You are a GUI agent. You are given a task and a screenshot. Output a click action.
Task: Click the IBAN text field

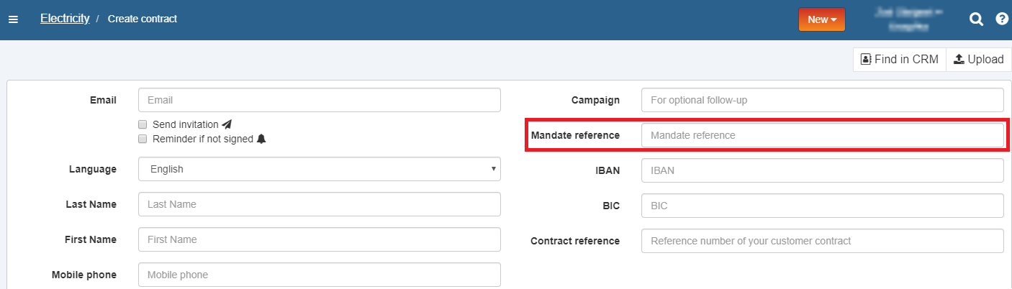(x=822, y=170)
